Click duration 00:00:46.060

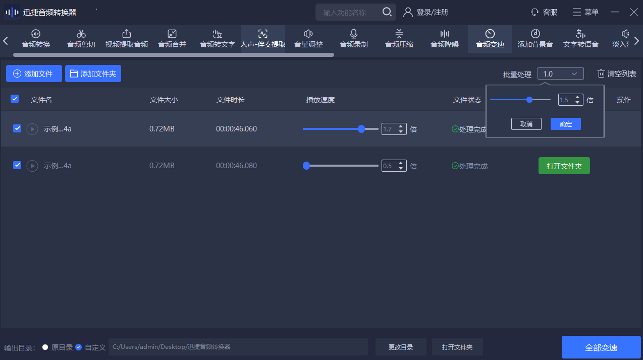pyautogui.click(x=236, y=129)
